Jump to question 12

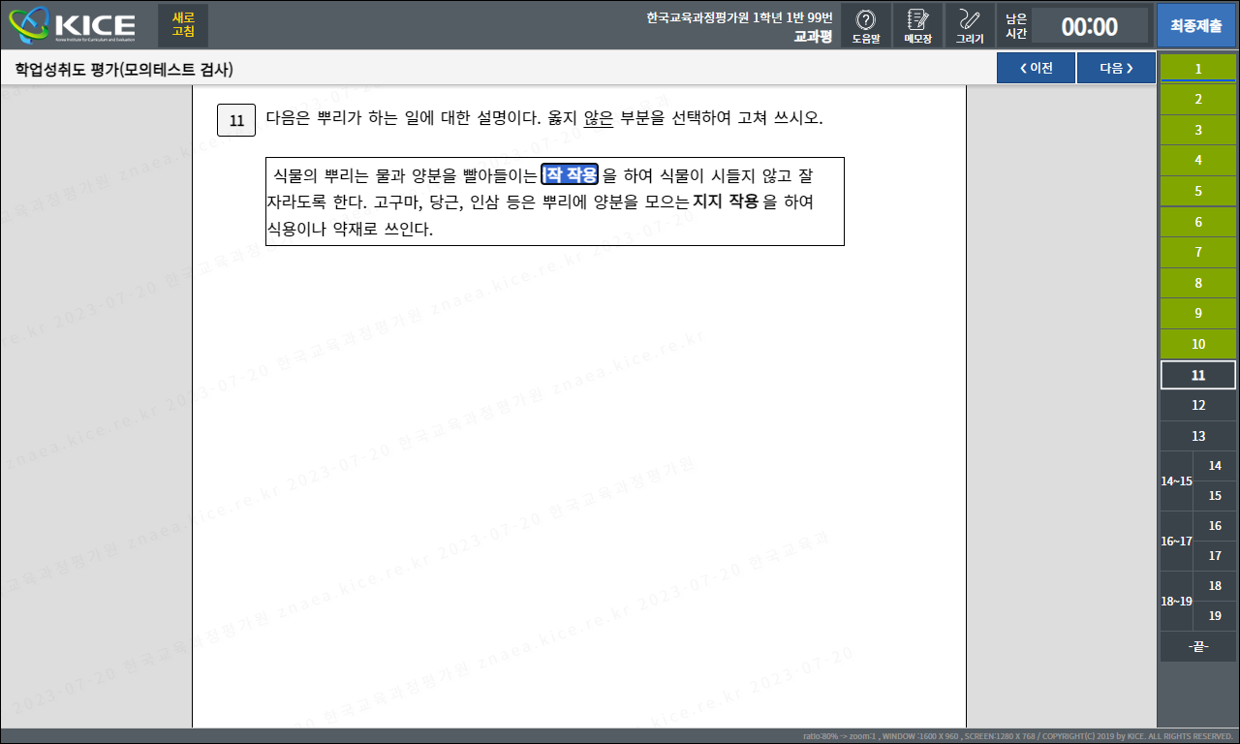point(1198,405)
